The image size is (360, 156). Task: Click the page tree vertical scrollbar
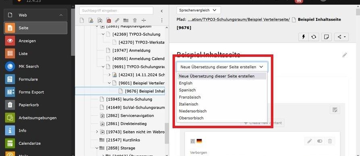click(x=166, y=133)
